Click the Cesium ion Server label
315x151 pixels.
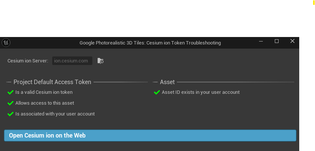coord(28,61)
